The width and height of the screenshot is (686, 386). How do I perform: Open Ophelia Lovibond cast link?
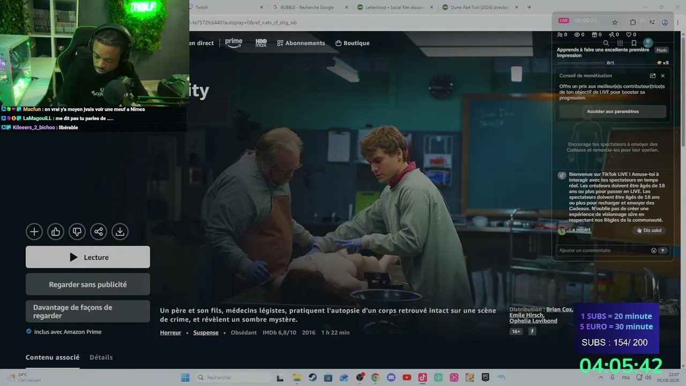(x=533, y=321)
